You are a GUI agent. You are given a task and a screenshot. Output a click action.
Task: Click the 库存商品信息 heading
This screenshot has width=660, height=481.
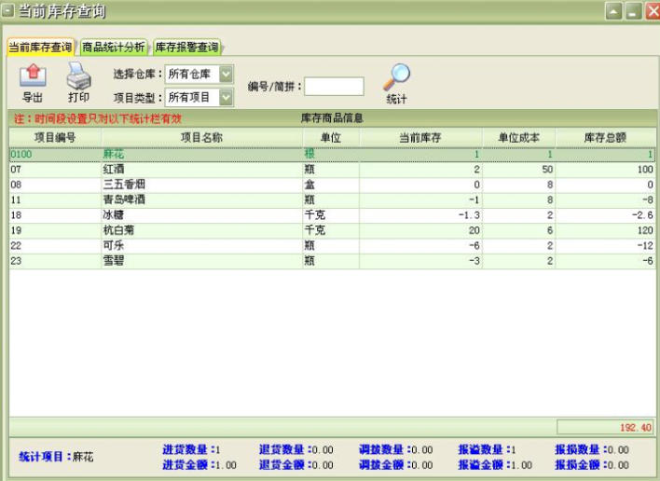click(332, 118)
